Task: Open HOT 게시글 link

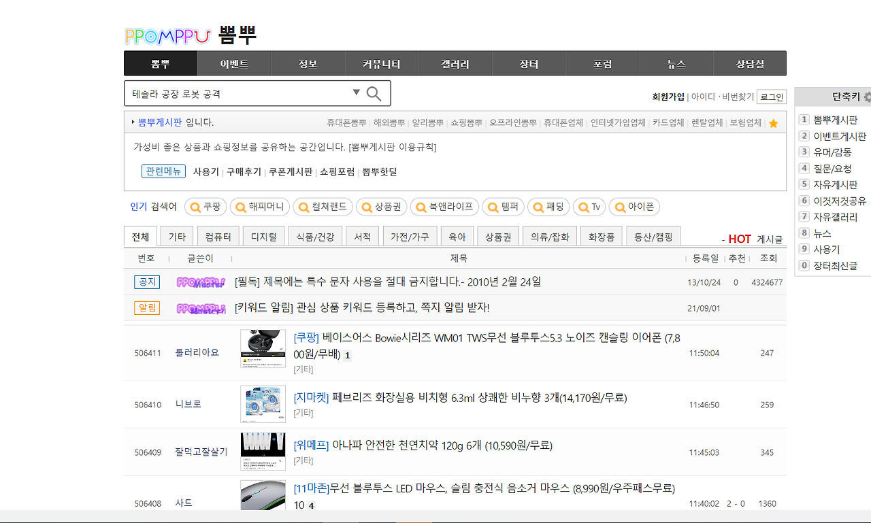Action: click(x=755, y=239)
